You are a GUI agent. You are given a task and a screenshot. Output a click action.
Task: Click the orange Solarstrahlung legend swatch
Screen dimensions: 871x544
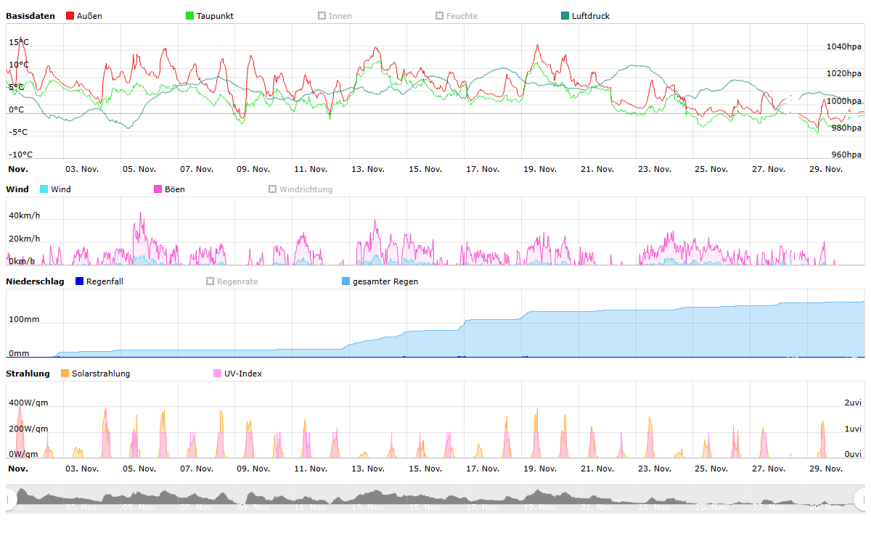(x=65, y=374)
